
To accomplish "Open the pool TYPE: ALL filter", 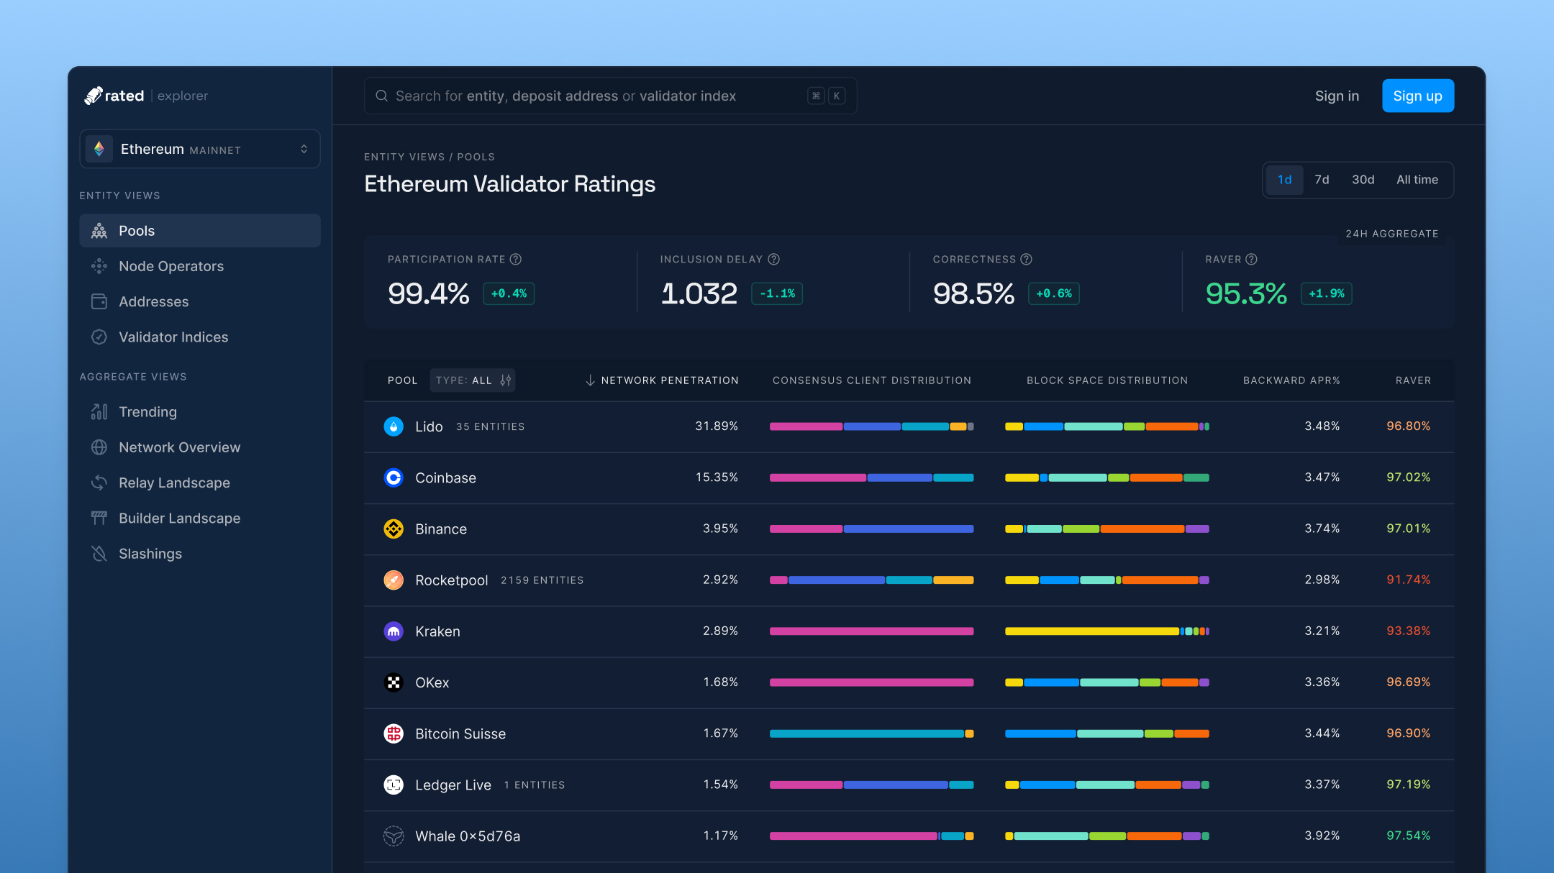I will click(473, 380).
